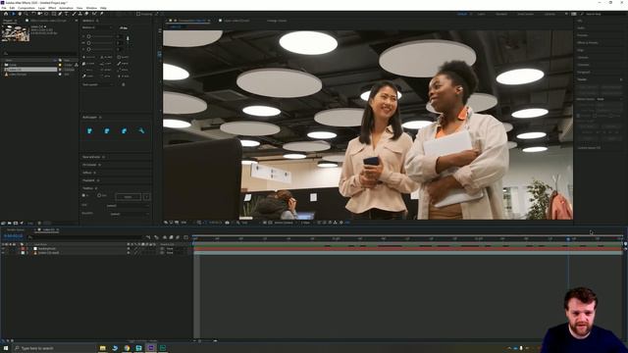The height and width of the screenshot is (353, 628).
Task: Select the Selection arrow tool
Action: point(13,14)
